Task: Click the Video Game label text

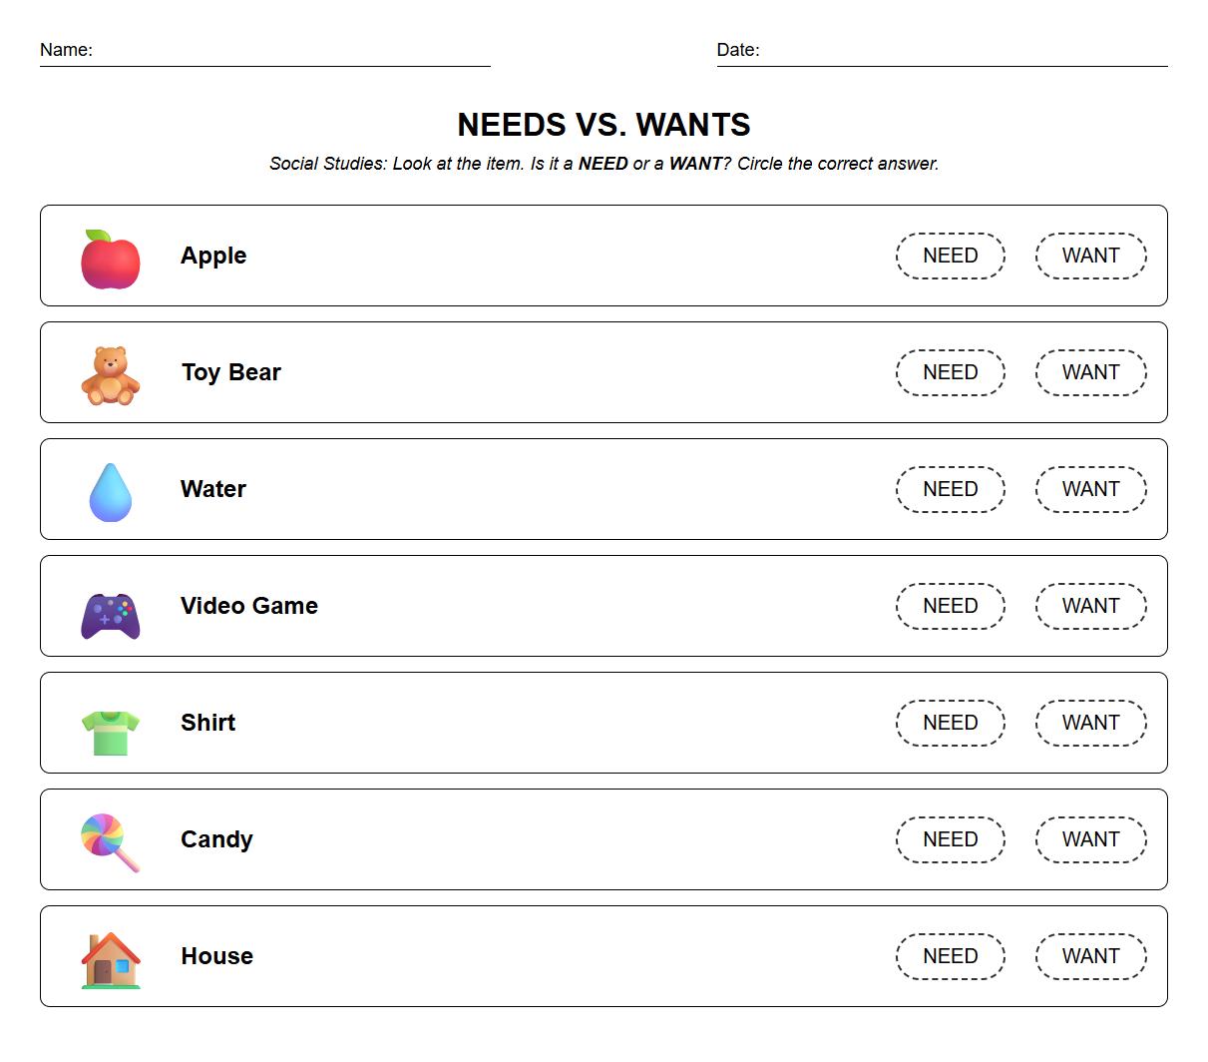Action: 249,606
